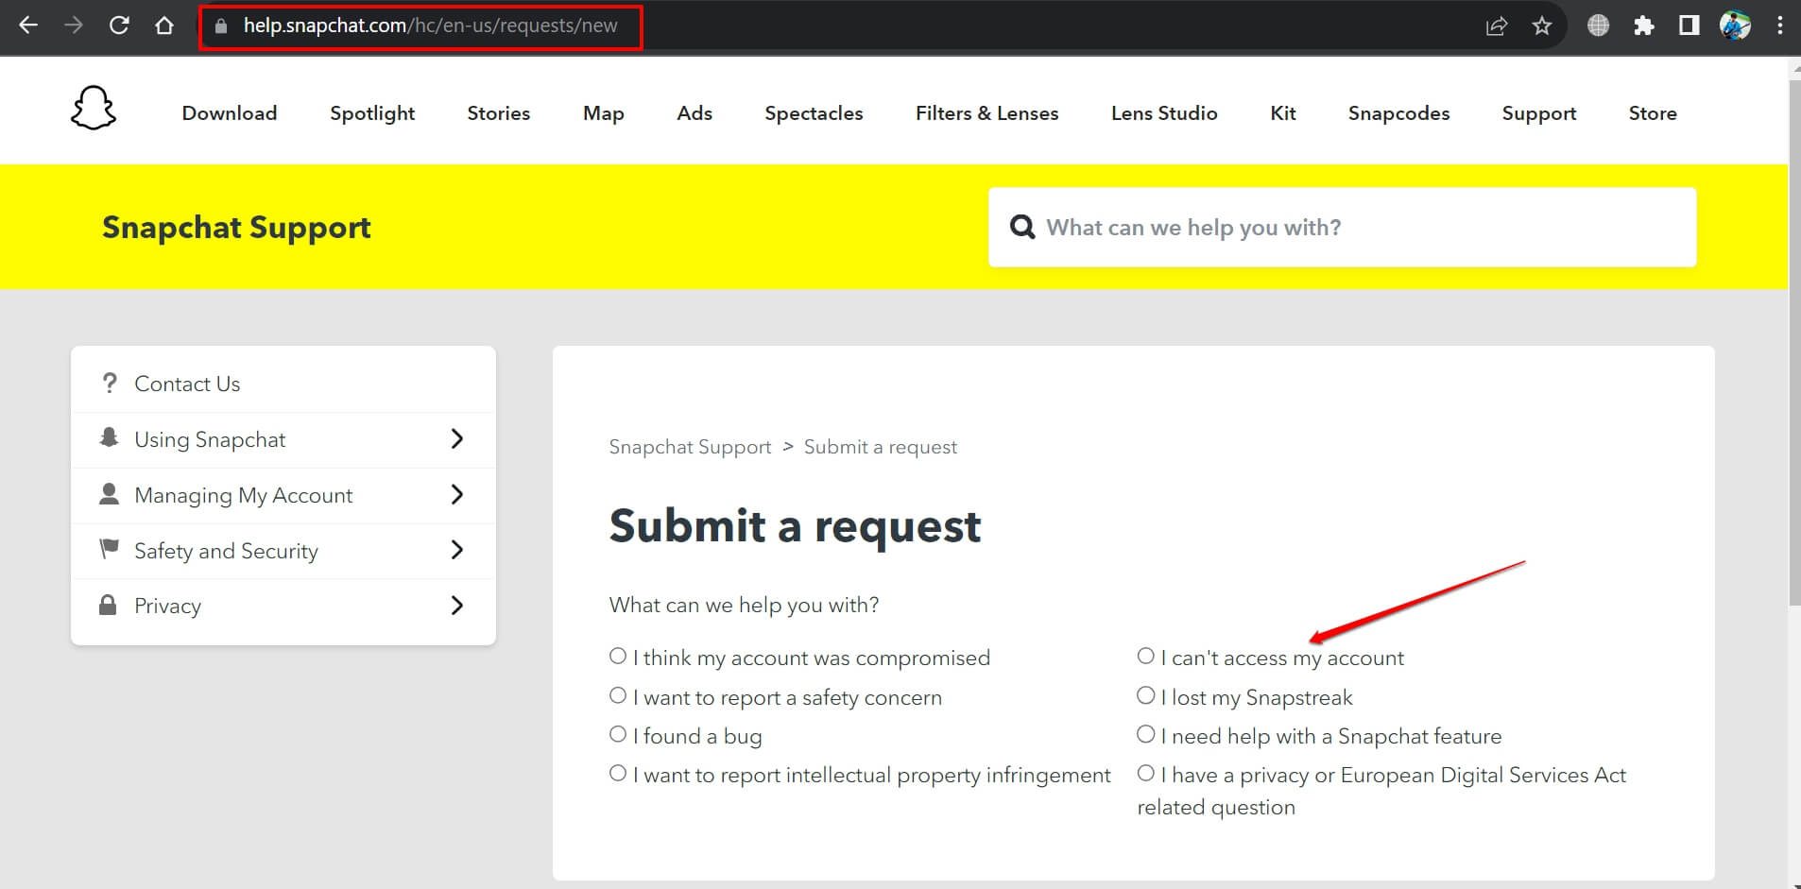The height and width of the screenshot is (889, 1801).
Task: Open Spectacles in the top navigation
Action: pos(814,113)
